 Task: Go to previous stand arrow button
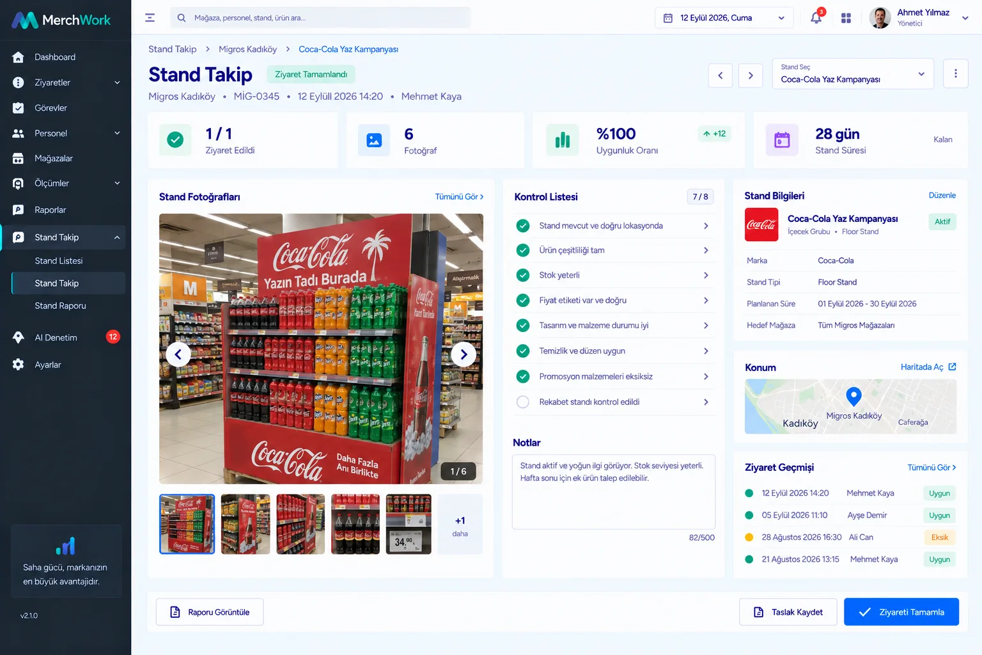click(x=721, y=75)
